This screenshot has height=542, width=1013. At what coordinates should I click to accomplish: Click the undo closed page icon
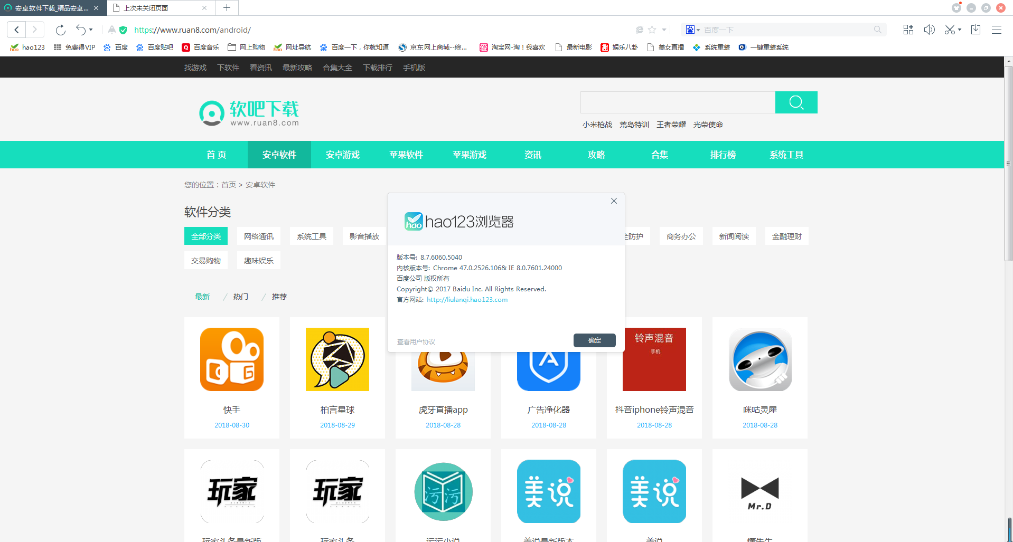click(81, 30)
